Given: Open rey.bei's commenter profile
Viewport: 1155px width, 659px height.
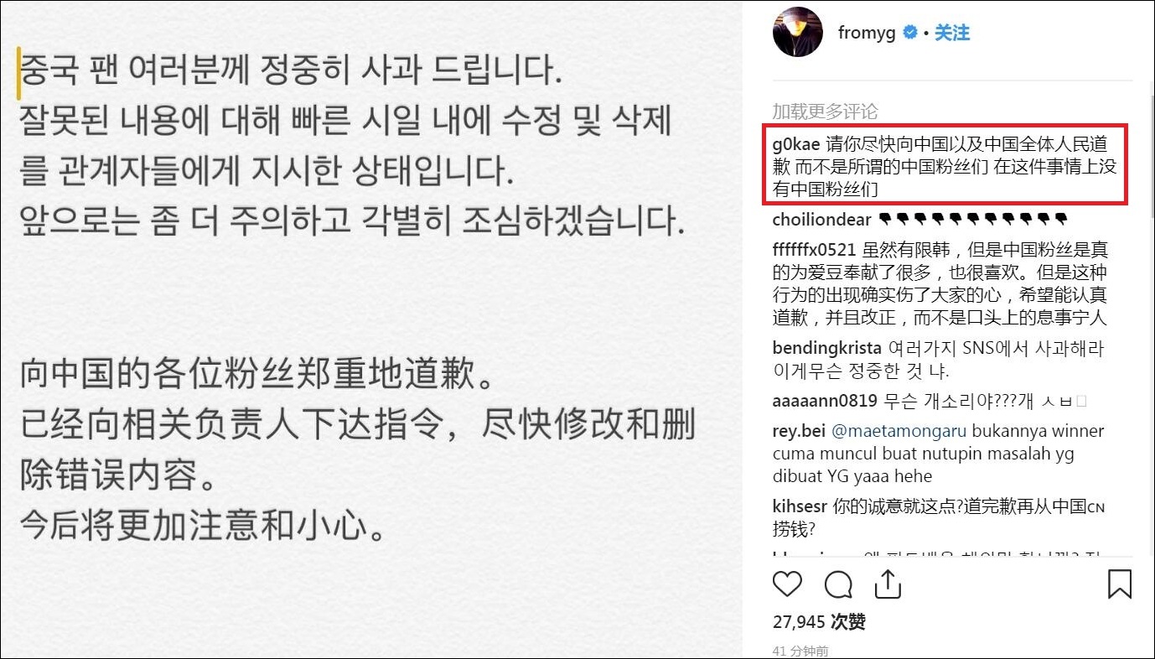Looking at the screenshot, I should click(799, 432).
